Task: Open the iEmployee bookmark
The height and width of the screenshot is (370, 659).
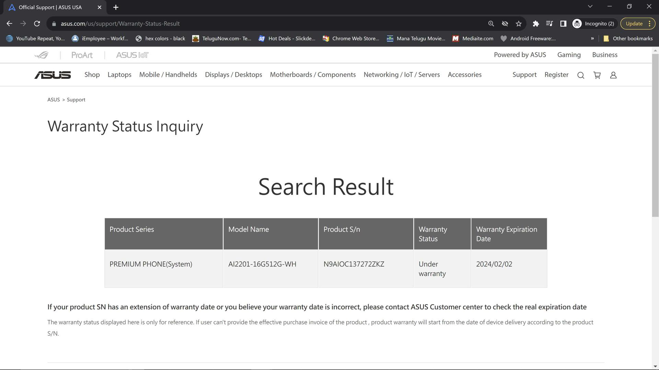Action: [x=100, y=38]
